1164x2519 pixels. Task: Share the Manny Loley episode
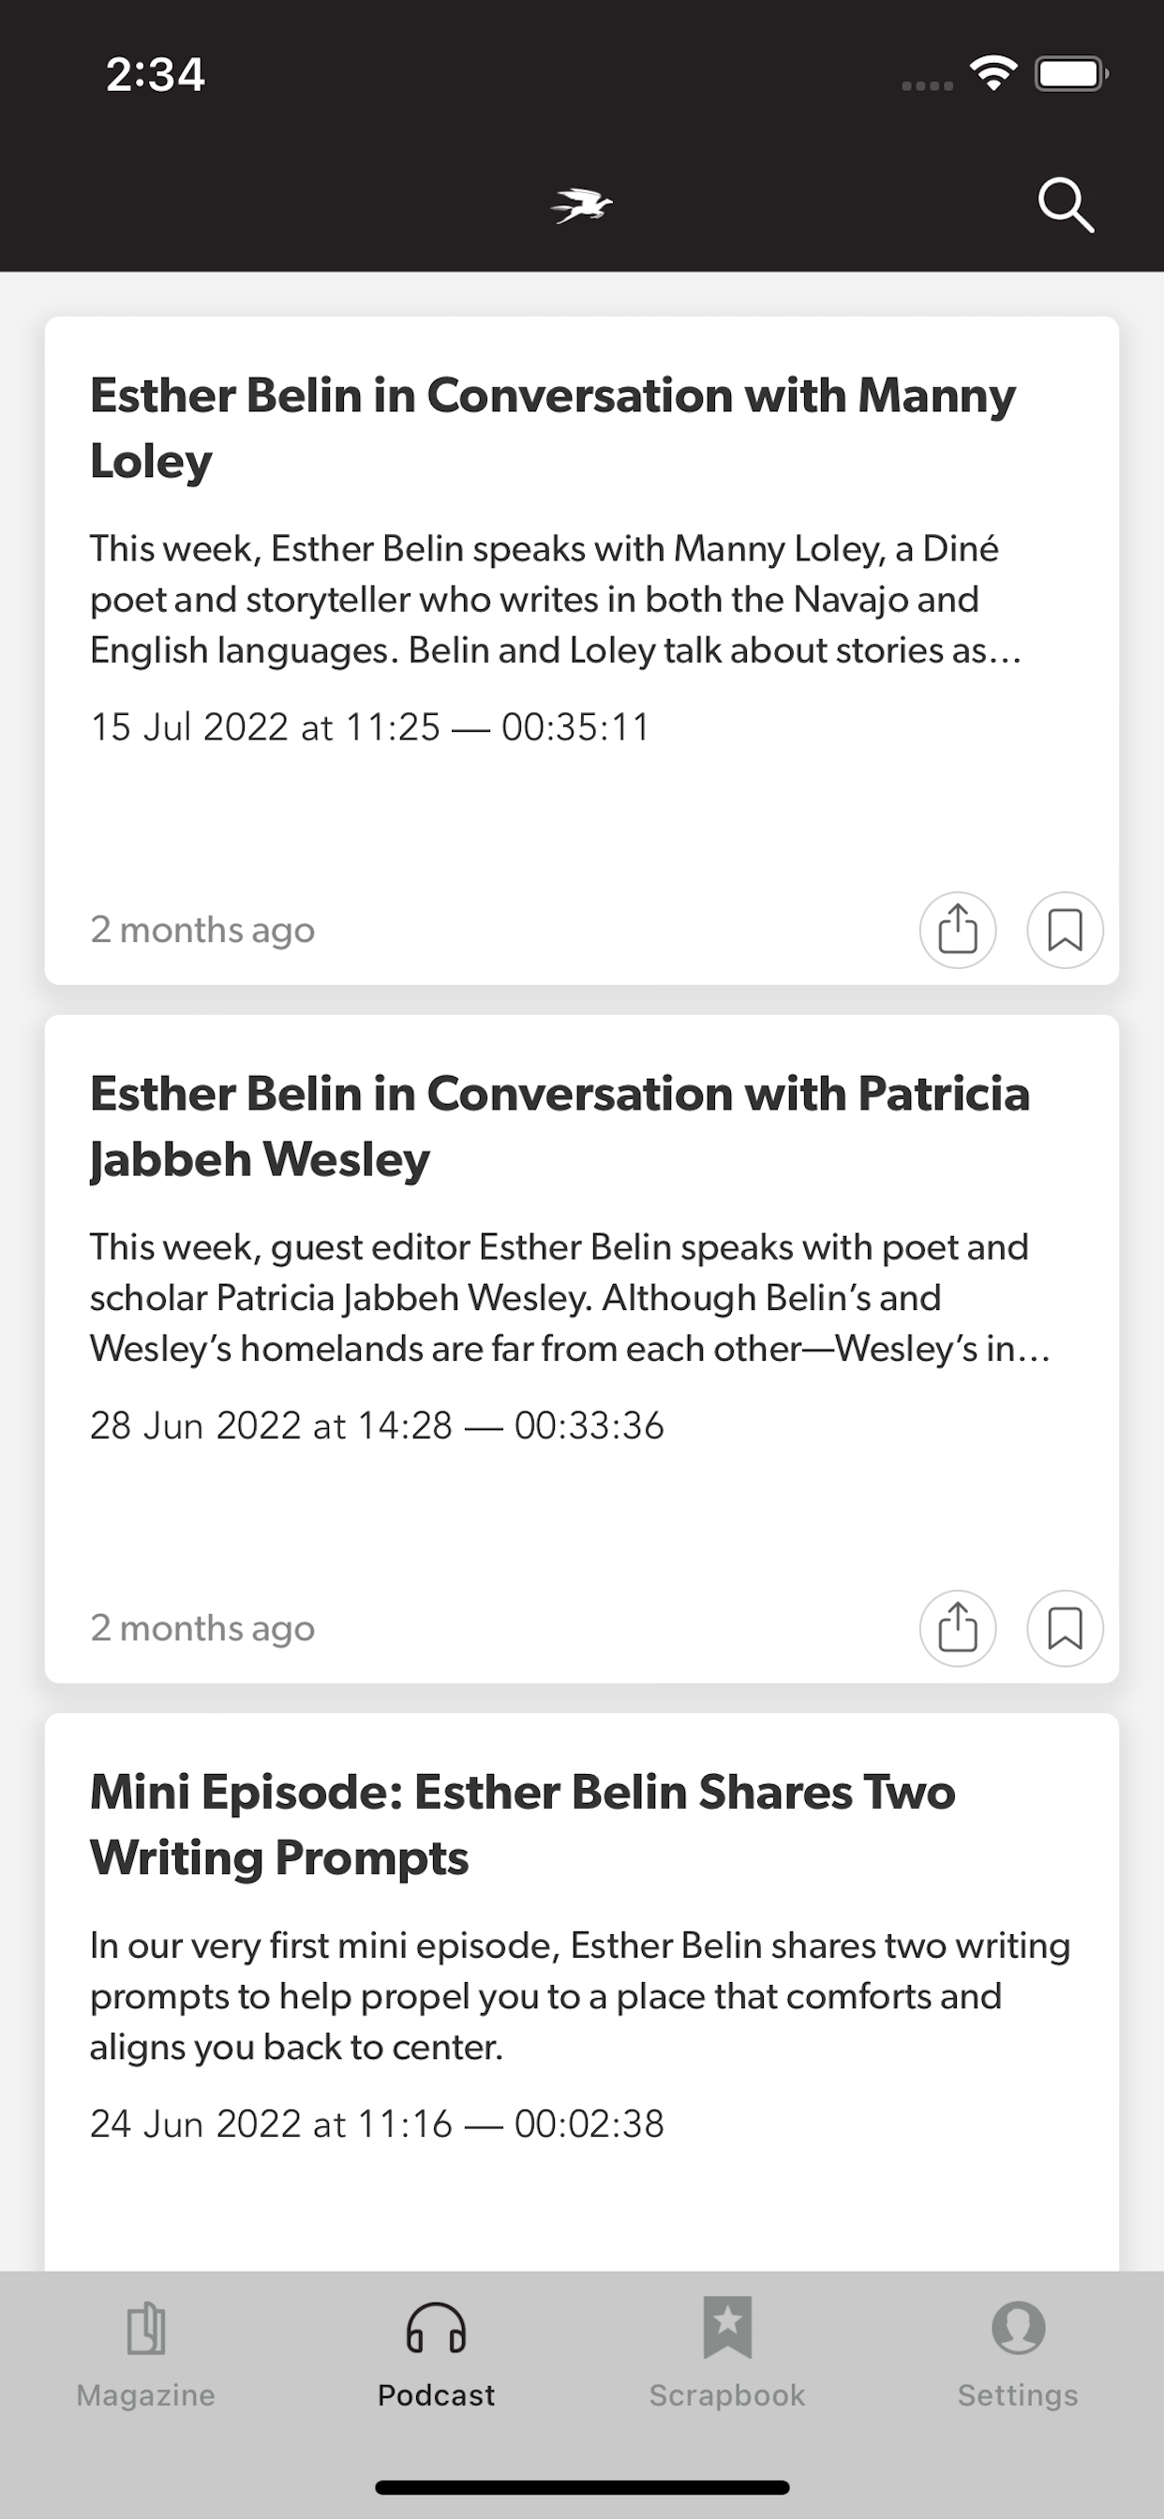click(x=958, y=929)
